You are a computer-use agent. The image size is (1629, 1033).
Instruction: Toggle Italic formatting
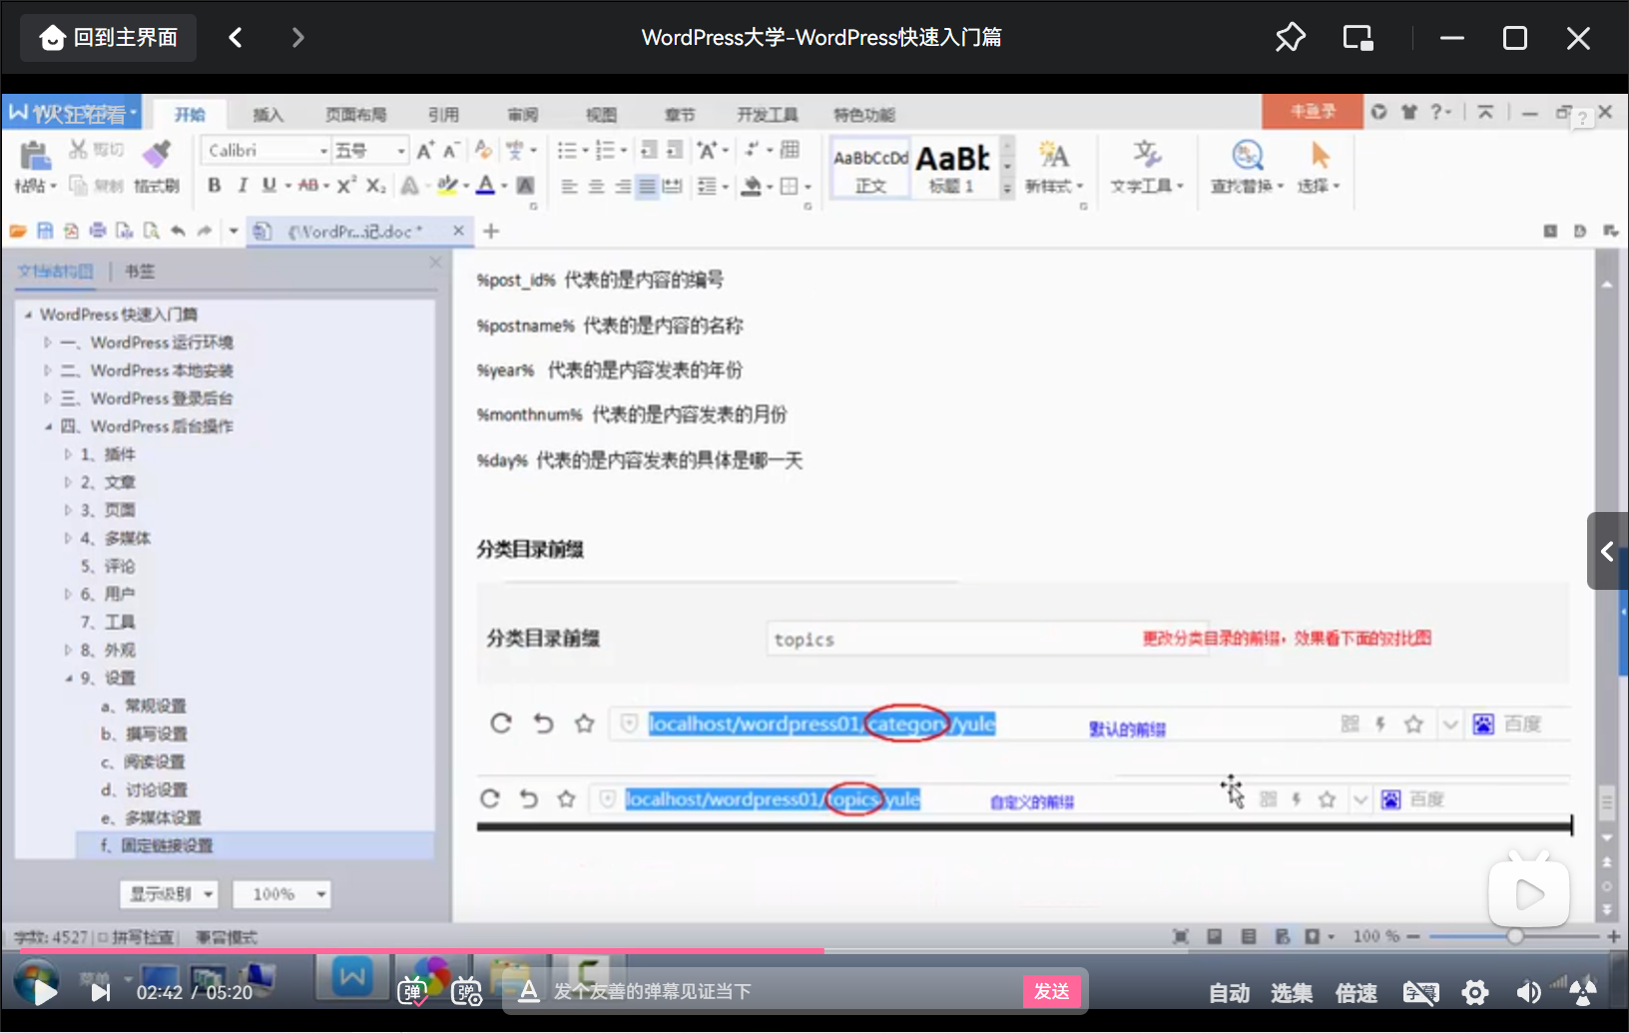click(x=242, y=185)
